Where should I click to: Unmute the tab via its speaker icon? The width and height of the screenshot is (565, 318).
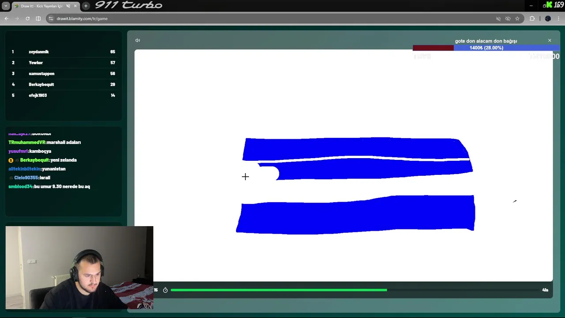click(x=68, y=6)
